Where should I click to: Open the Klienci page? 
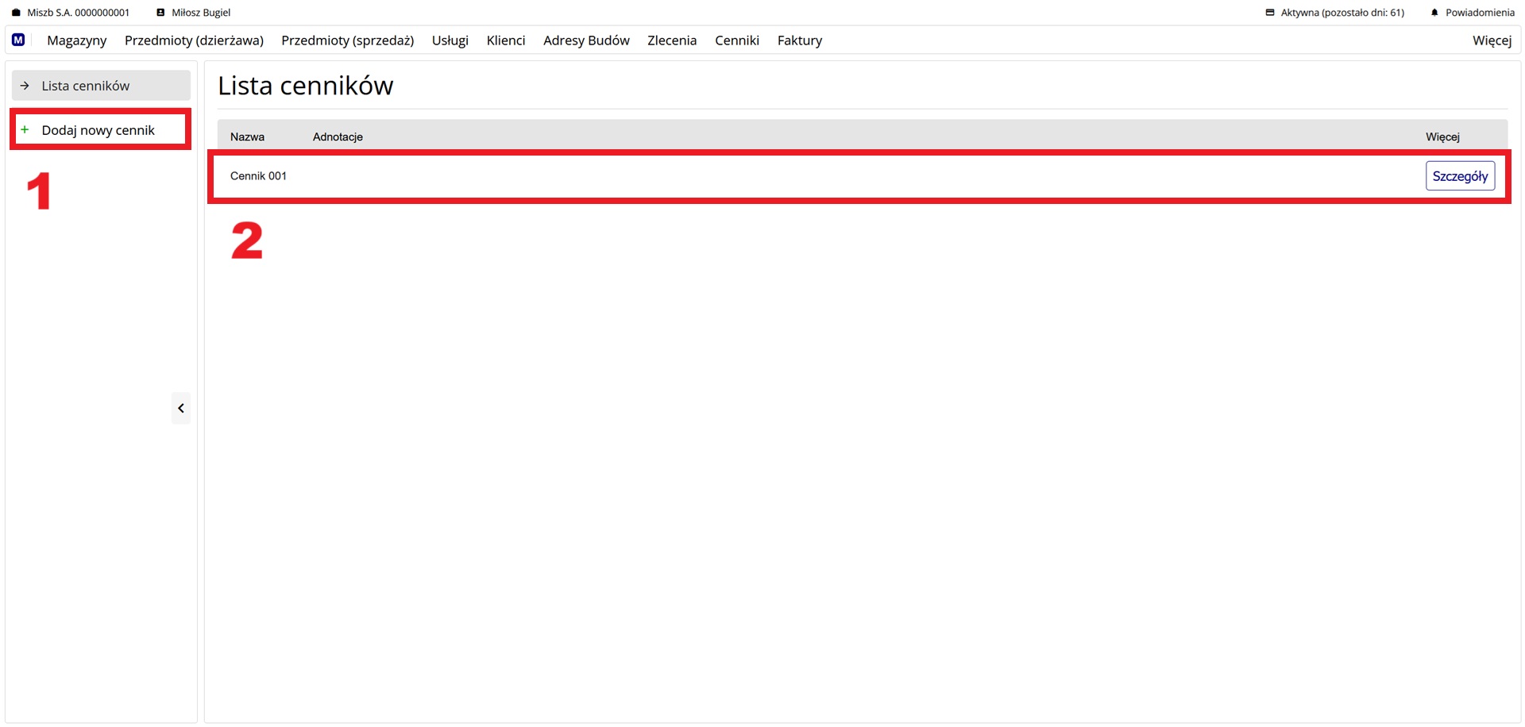click(x=505, y=40)
